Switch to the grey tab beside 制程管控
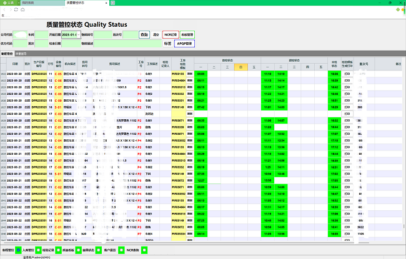Viewport: 406px width, 259px height. coord(21,54)
